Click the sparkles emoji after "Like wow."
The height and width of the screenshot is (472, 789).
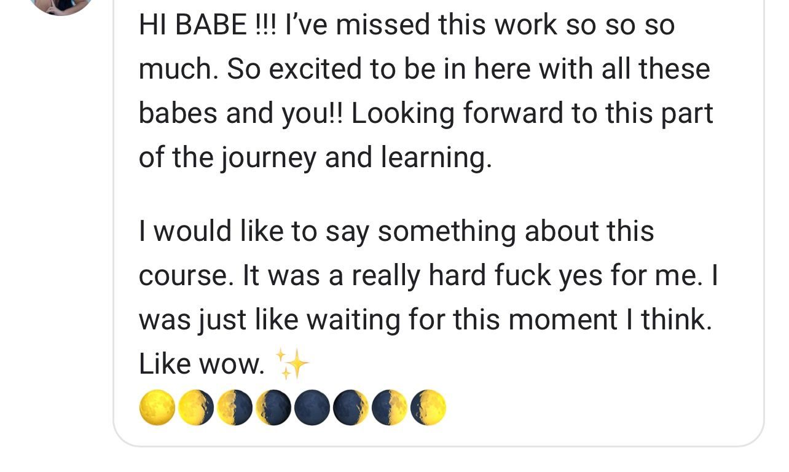(x=292, y=364)
